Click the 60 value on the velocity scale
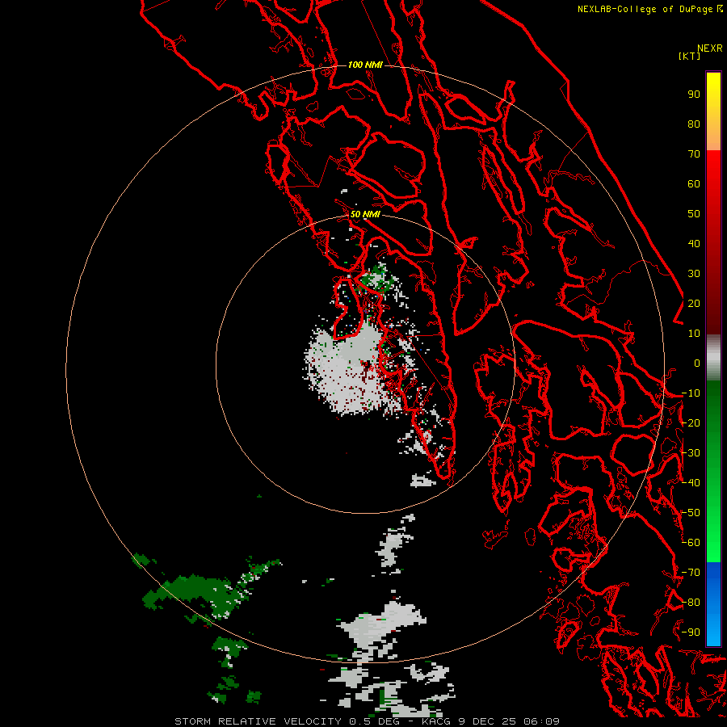This screenshot has height=727, width=727. click(694, 184)
